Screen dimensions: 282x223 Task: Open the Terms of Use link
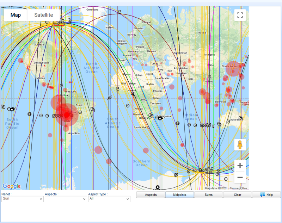tap(239, 188)
